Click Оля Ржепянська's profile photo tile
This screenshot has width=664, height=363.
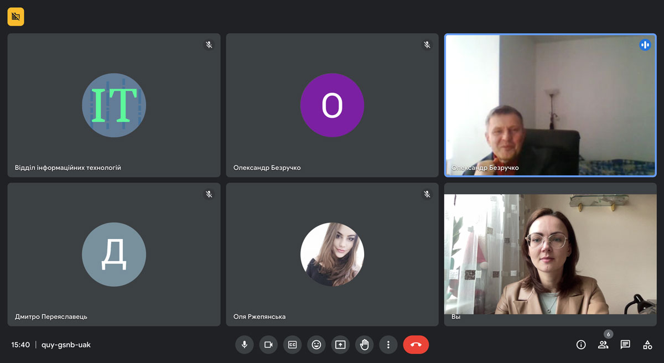click(332, 255)
